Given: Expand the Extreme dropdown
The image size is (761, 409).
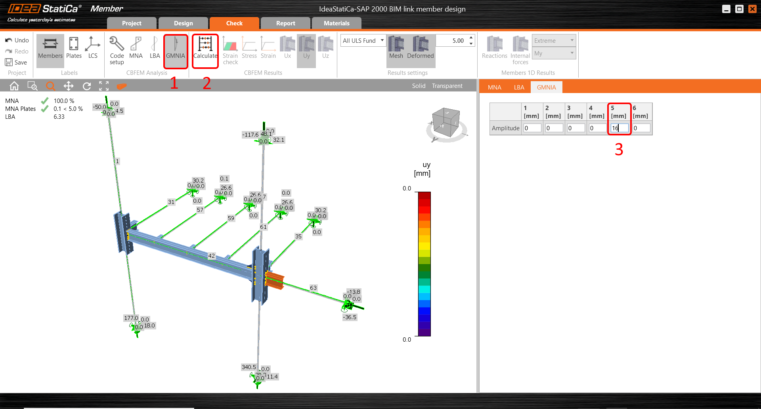Looking at the screenshot, I should 554,41.
